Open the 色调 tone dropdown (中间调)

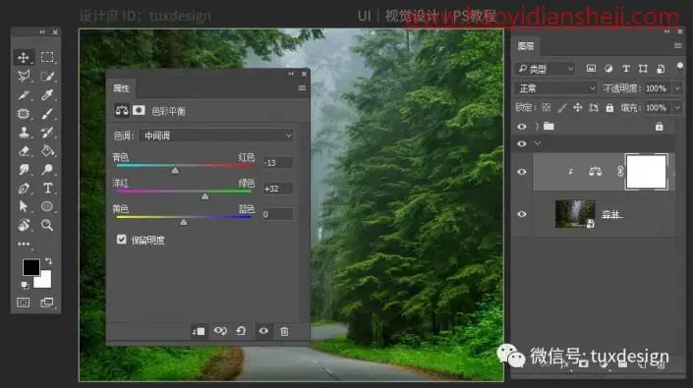point(216,136)
